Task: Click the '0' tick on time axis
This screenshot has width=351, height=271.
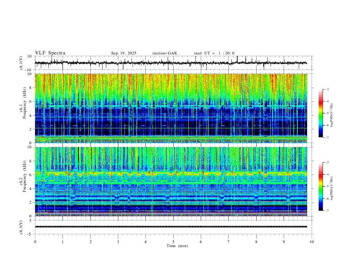Action: click(35, 242)
